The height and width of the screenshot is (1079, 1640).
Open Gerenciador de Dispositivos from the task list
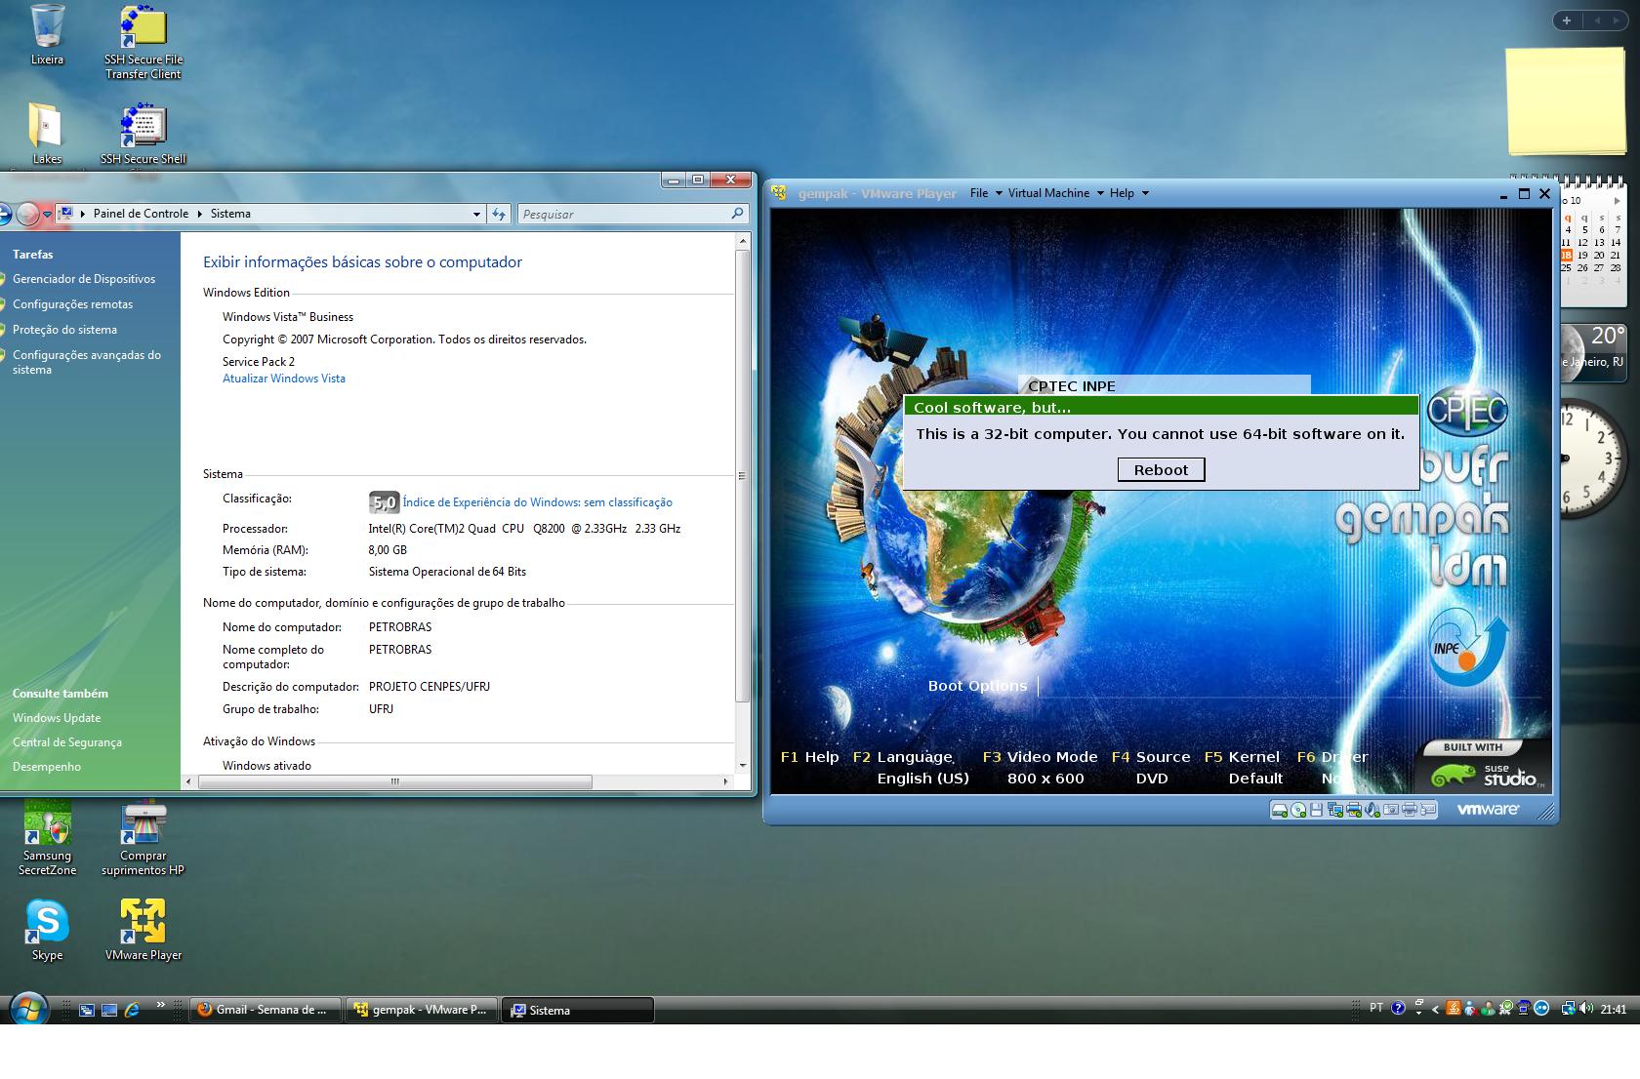pos(84,279)
